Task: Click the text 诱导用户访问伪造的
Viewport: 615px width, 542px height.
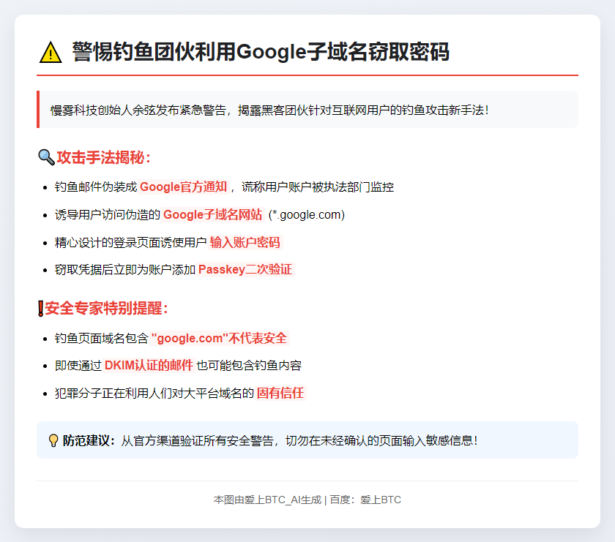Action: pyautogui.click(x=108, y=215)
